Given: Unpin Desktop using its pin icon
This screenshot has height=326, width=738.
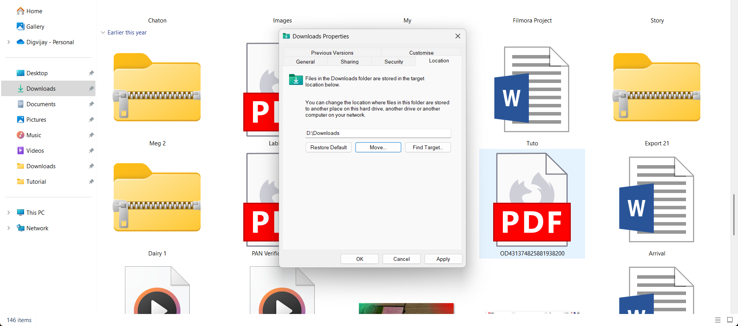Looking at the screenshot, I should [91, 73].
